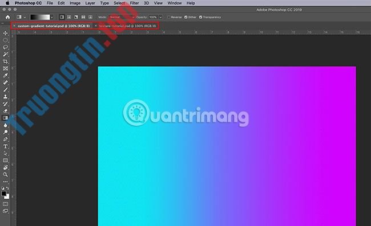The width and height of the screenshot is (371, 226).
Task: Open the Layer menu
Action: click(90, 3)
